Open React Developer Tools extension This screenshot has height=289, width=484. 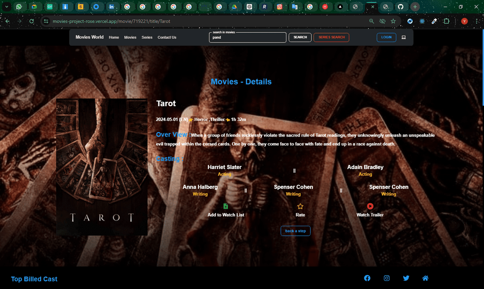point(422,21)
